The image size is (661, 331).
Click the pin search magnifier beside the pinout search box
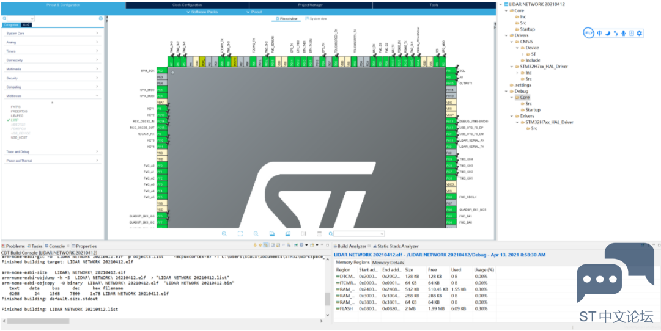pos(330,234)
